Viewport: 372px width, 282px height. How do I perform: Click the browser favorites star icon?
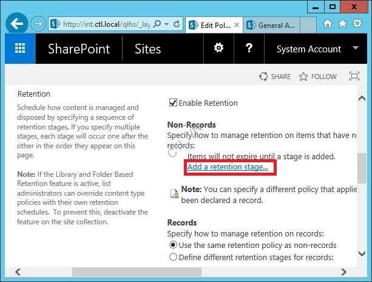coord(343,24)
